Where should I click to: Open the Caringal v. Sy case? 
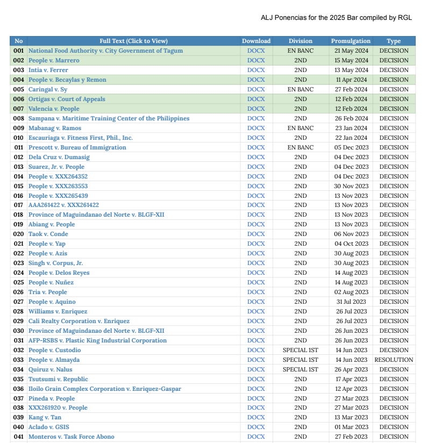[48, 89]
